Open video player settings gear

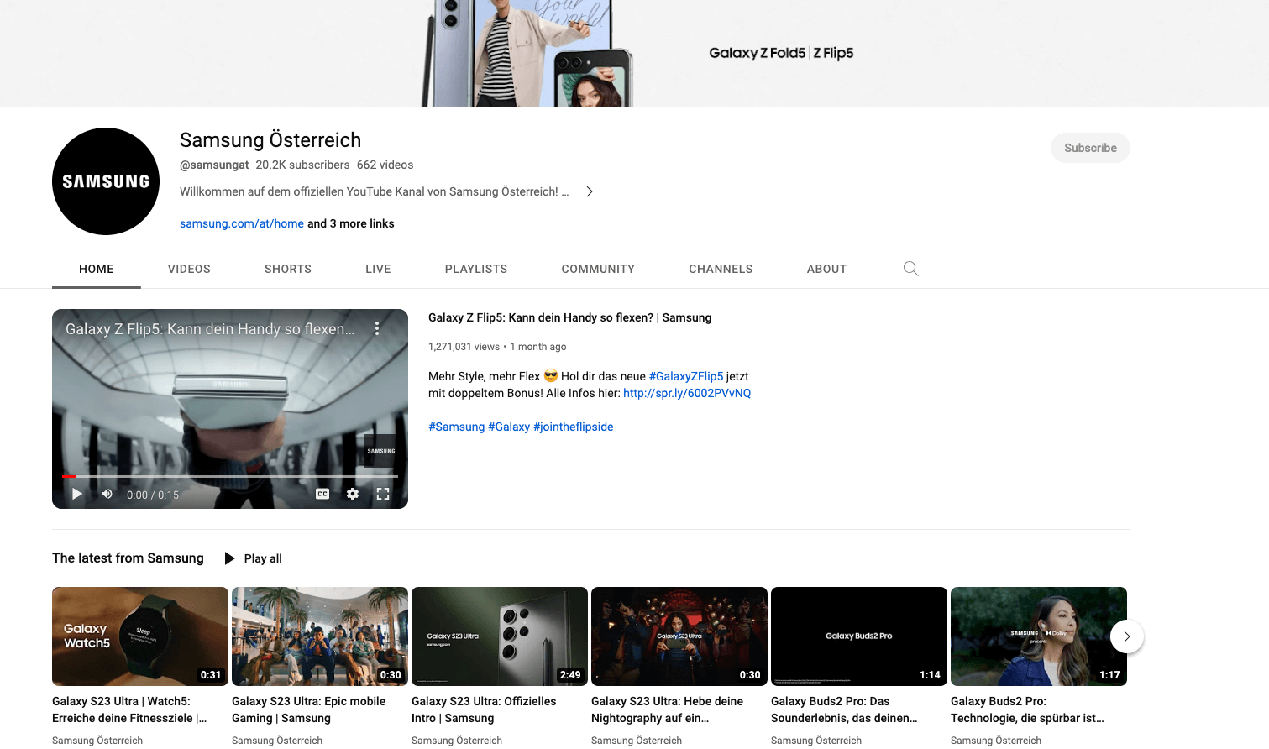(x=353, y=494)
